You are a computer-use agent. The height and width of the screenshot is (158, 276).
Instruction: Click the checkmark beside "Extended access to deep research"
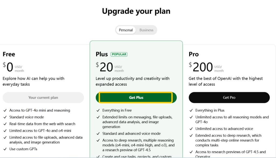point(191,135)
